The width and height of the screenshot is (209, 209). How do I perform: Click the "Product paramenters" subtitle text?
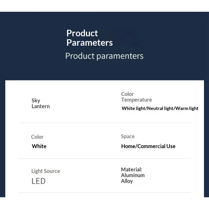coord(104,56)
